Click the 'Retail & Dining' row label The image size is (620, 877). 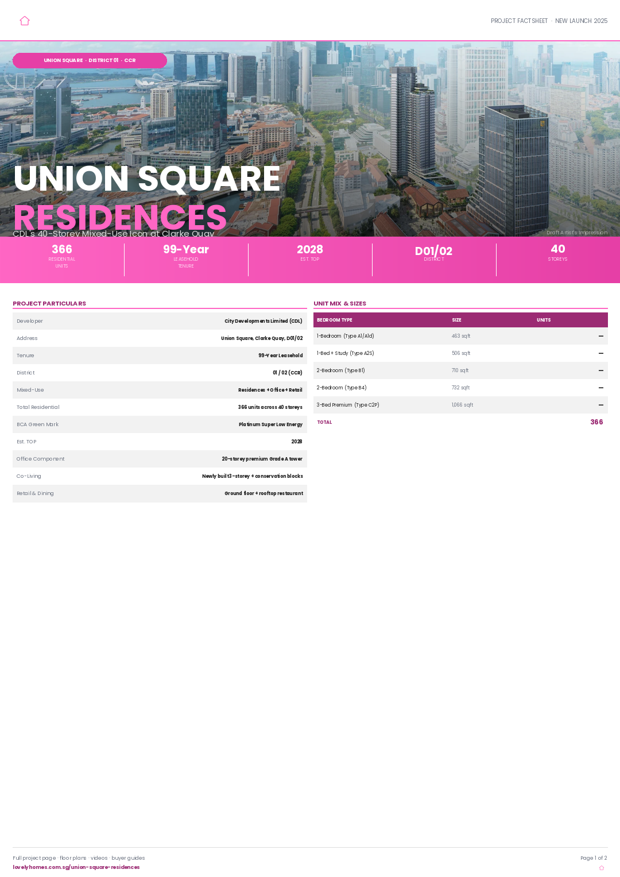click(x=35, y=493)
